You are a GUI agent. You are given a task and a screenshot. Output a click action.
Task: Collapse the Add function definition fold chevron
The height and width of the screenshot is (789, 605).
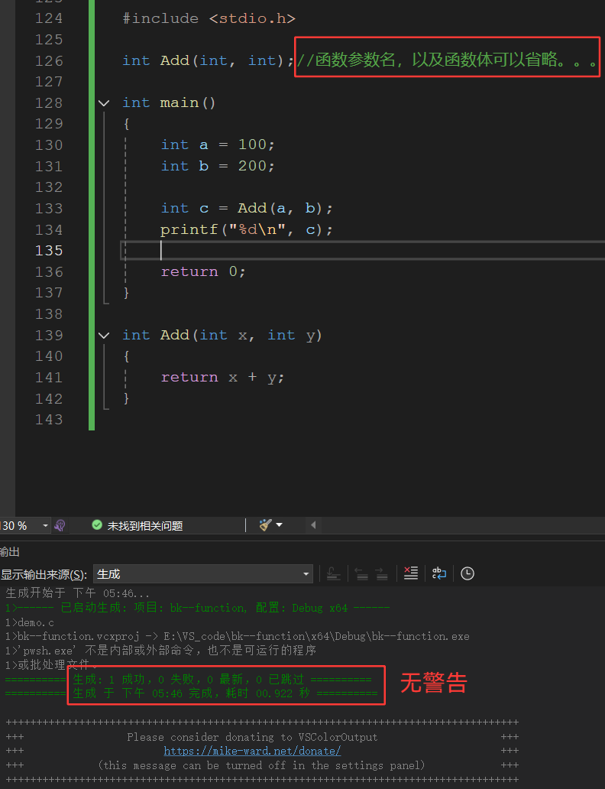(104, 336)
